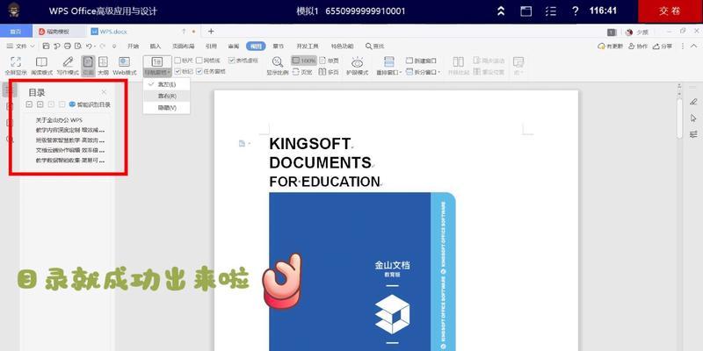The image size is (703, 351).
Task: Open the 拆分窗口 split window dropdown
Action: 424,72
